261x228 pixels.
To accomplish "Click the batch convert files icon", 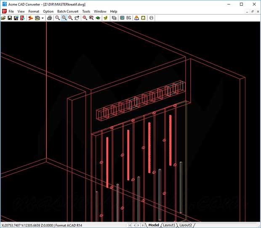I will click(x=37, y=18).
